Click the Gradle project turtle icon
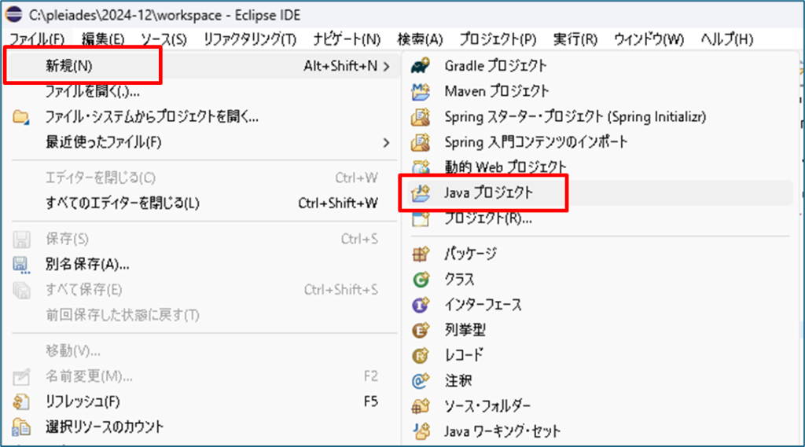The image size is (805, 447). coord(422,66)
